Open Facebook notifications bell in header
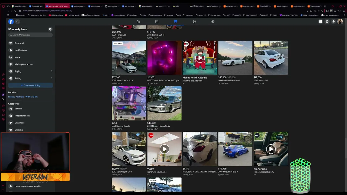The height and width of the screenshot is (195, 347). pos(334,22)
